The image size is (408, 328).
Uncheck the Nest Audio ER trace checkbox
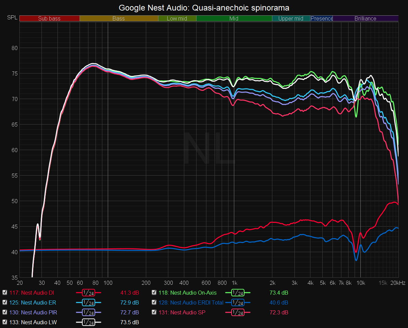point(5,302)
